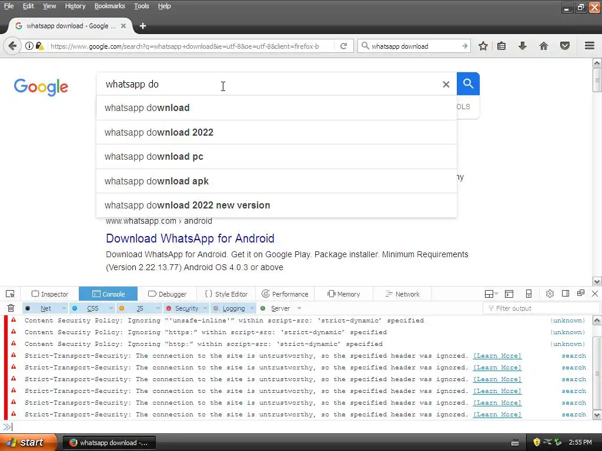The width and height of the screenshot is (602, 451).
Task: Expand the Net filter dropdown arrow
Action: tap(63, 308)
